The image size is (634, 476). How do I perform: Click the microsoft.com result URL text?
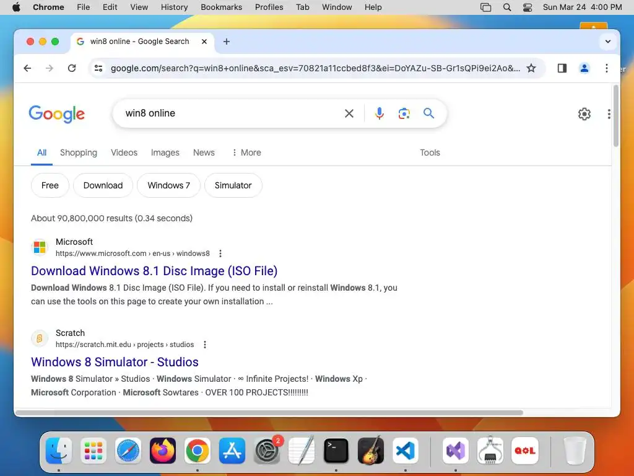click(132, 253)
